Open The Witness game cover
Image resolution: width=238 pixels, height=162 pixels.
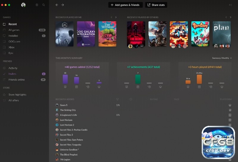pyautogui.click(x=107, y=34)
